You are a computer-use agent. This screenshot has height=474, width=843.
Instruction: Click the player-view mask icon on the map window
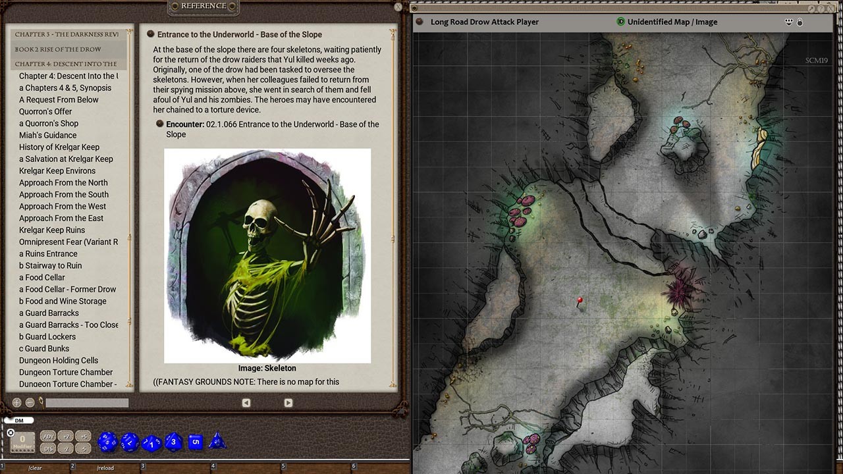(788, 22)
